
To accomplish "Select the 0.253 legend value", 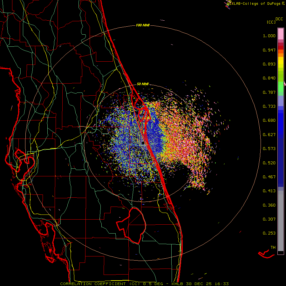I will (269, 233).
